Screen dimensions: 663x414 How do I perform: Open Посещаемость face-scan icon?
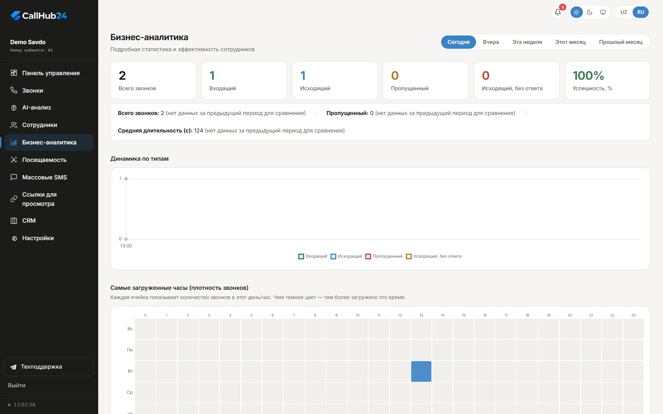click(x=14, y=160)
